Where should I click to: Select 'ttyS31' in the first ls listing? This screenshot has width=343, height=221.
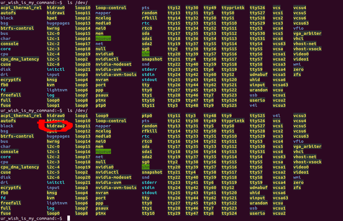(x=257, y=39)
